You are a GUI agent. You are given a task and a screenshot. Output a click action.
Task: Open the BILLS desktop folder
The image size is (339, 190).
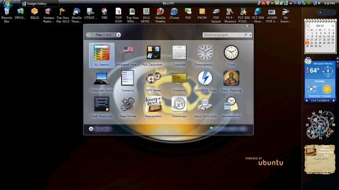click(34, 14)
